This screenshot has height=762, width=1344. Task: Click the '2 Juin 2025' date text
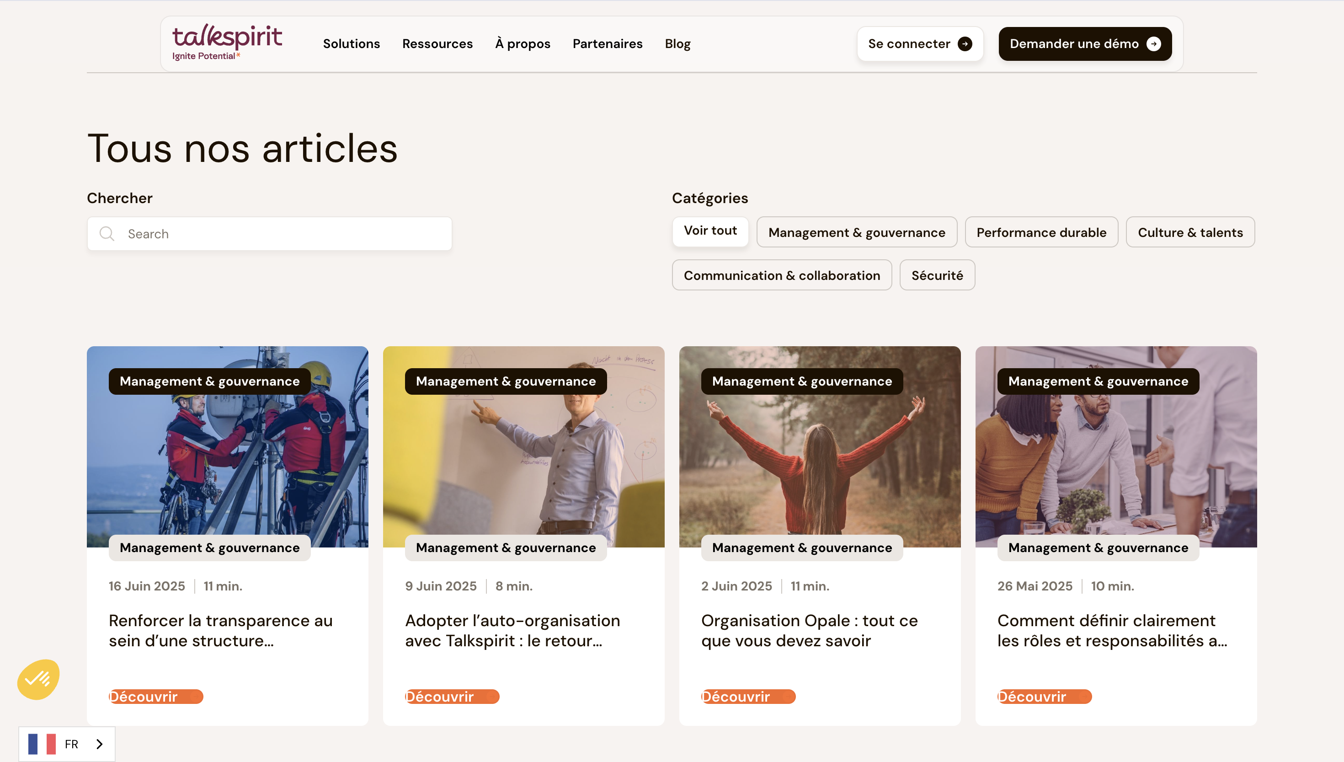point(736,585)
